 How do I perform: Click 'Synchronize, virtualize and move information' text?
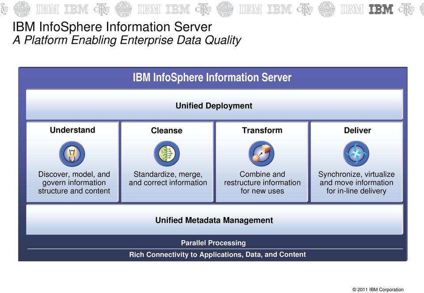(x=356, y=183)
